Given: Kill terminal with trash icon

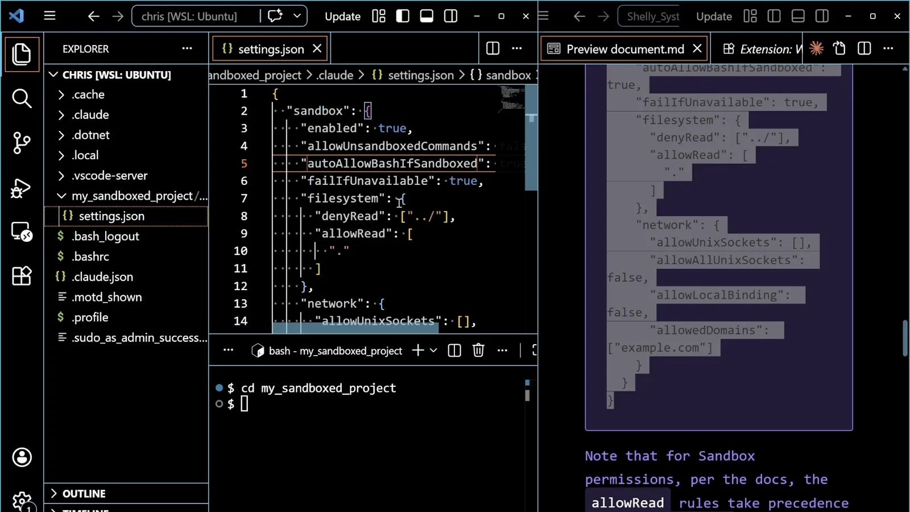Looking at the screenshot, I should click(478, 350).
